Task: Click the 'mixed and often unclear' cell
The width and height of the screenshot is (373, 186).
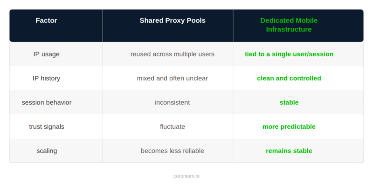Action: point(173,78)
